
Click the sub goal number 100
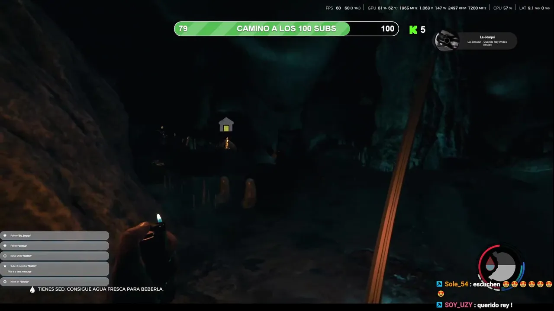pyautogui.click(x=387, y=29)
